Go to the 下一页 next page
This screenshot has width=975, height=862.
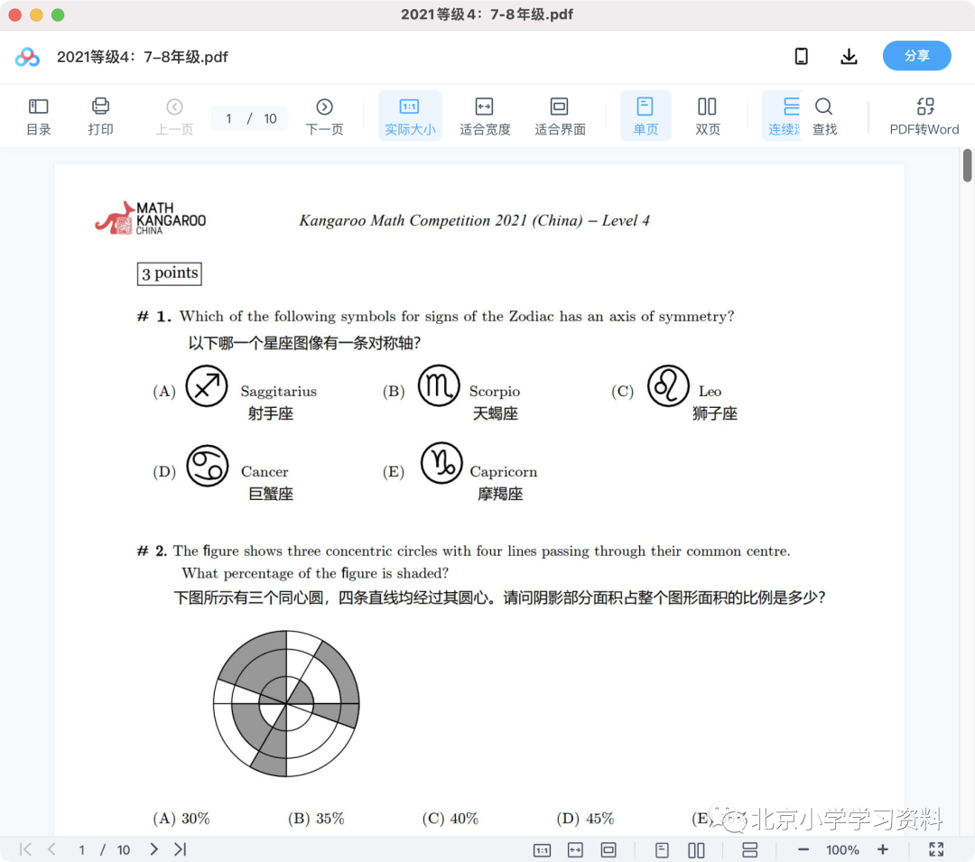click(x=324, y=116)
